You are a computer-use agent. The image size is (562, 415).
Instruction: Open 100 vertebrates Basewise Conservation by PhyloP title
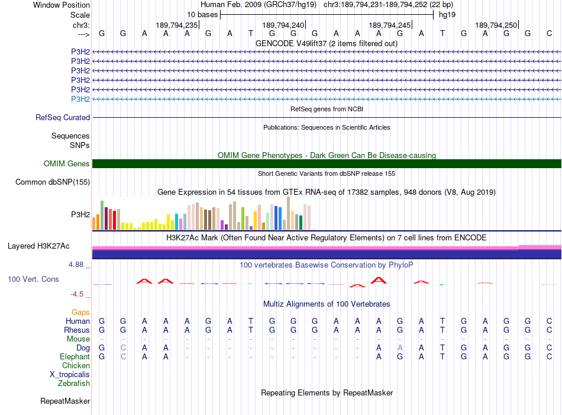click(x=327, y=265)
